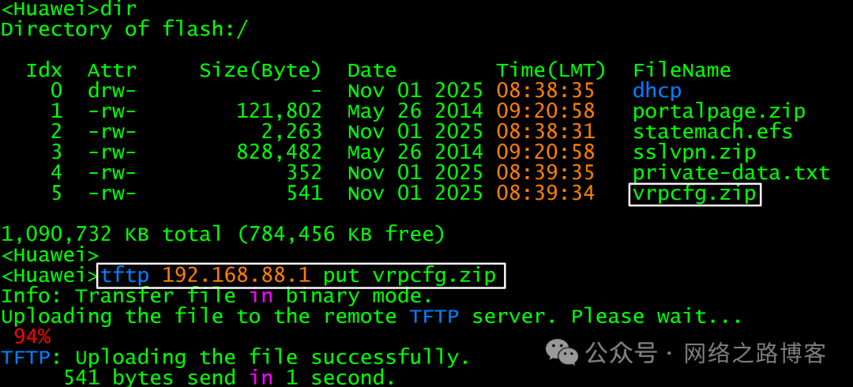The image size is (853, 387).
Task: Click the Idx column header
Action: coord(44,70)
